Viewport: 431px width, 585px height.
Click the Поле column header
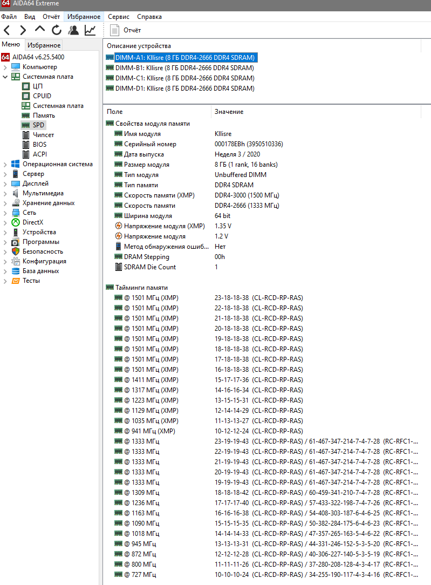(157, 112)
